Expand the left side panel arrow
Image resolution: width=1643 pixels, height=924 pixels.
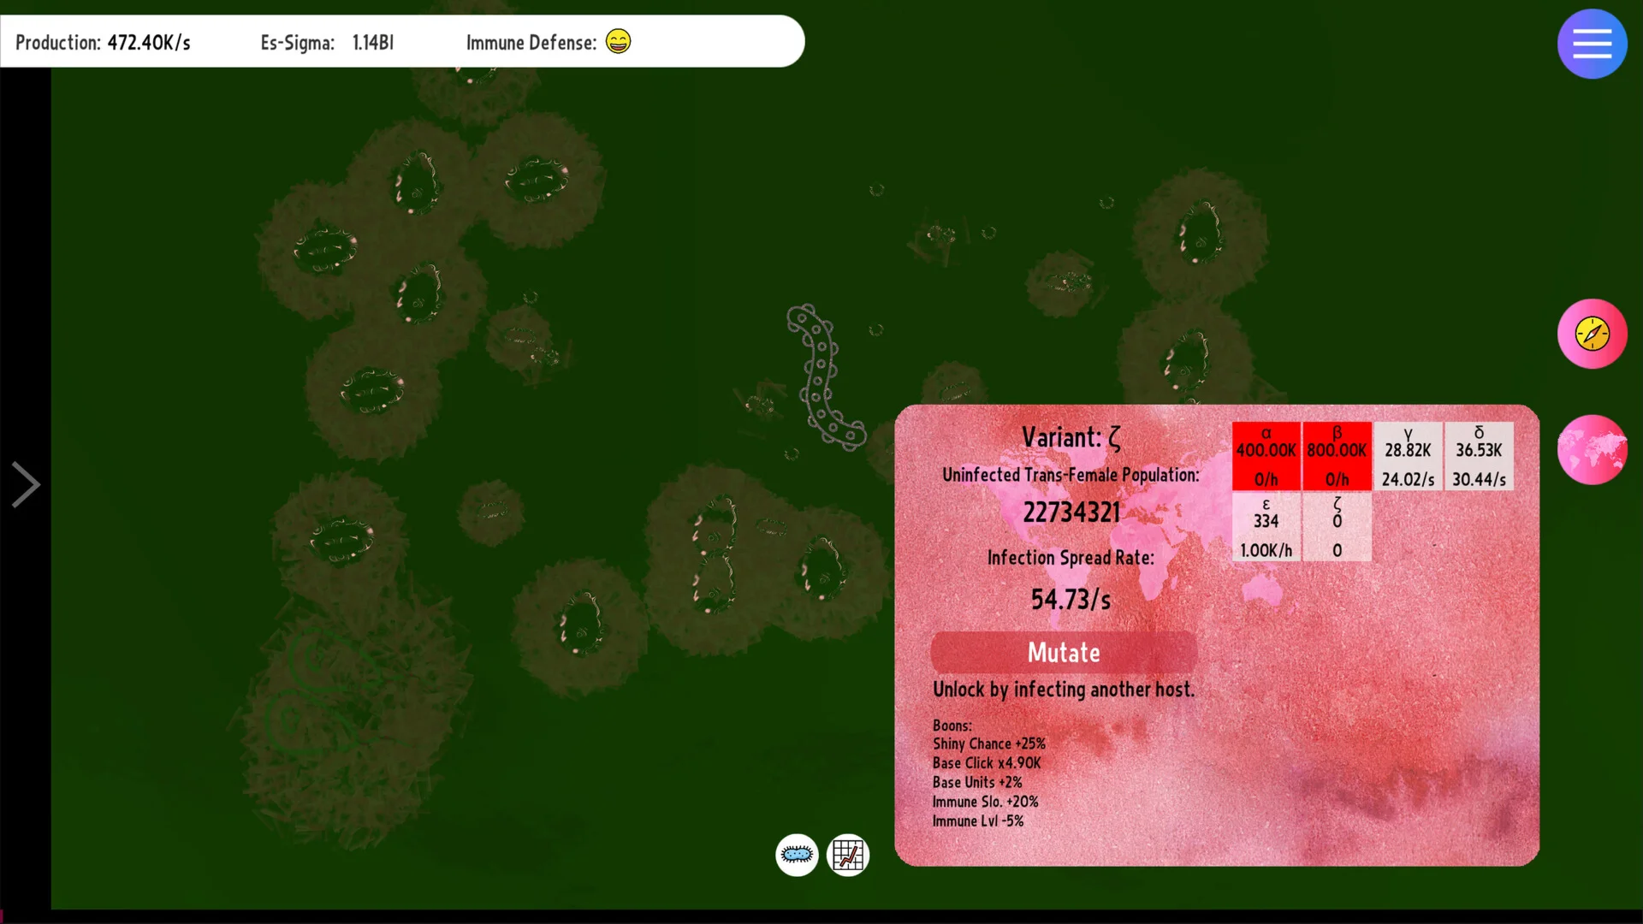[25, 485]
